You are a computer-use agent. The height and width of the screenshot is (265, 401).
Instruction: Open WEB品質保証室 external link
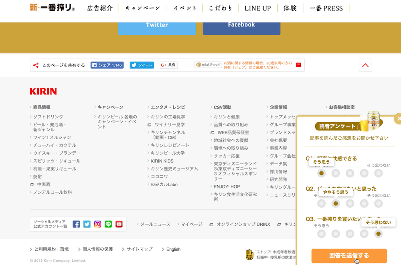[233, 132]
